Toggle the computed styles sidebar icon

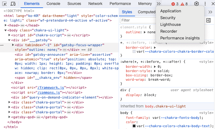208,20
